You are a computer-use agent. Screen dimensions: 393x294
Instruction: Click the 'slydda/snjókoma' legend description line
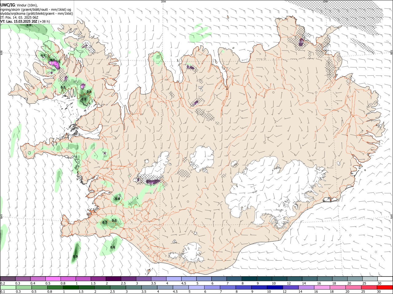pyautogui.click(x=37, y=13)
